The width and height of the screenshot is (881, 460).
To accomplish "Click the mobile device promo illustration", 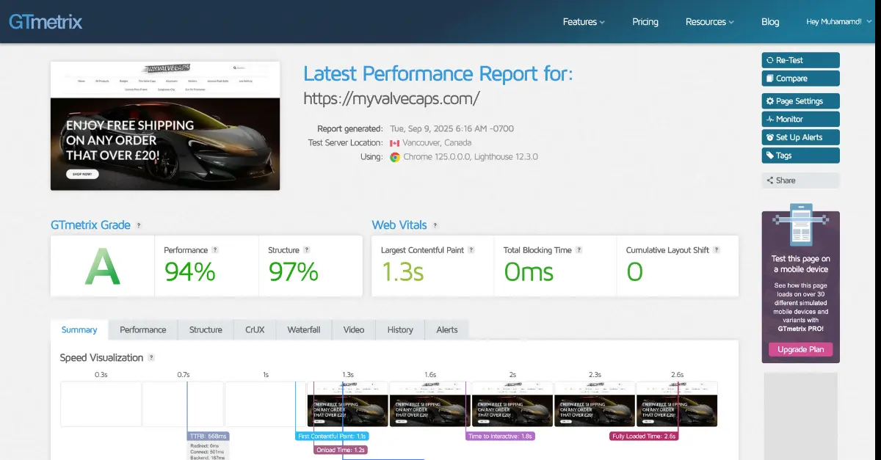I will tap(800, 226).
